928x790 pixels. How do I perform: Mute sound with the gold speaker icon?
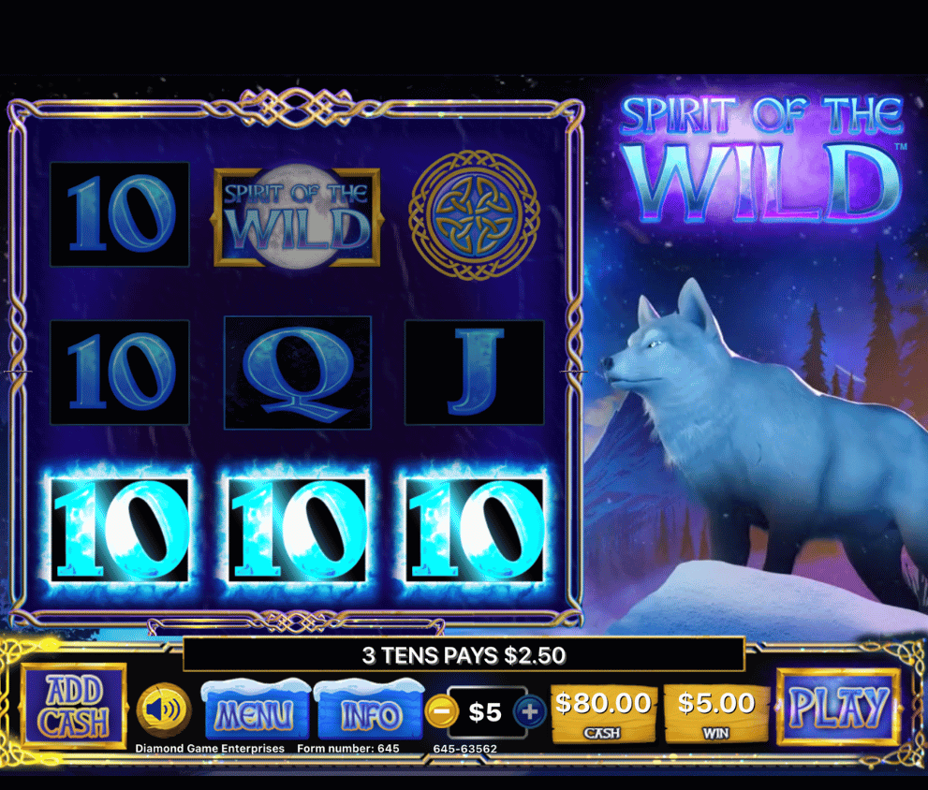point(163,710)
